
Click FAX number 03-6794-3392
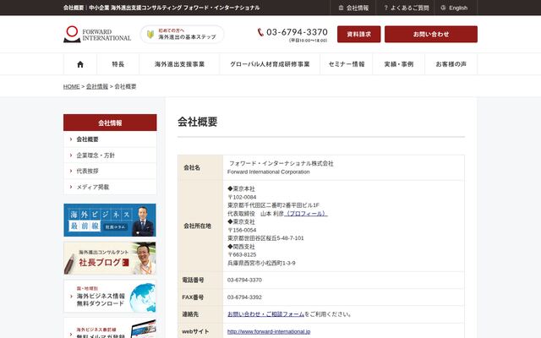pyautogui.click(x=244, y=297)
